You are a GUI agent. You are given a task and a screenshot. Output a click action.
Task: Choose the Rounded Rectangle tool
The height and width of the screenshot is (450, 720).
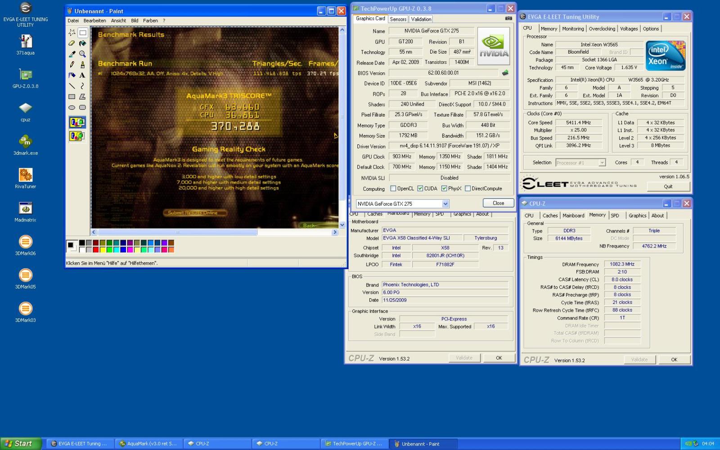[83, 108]
